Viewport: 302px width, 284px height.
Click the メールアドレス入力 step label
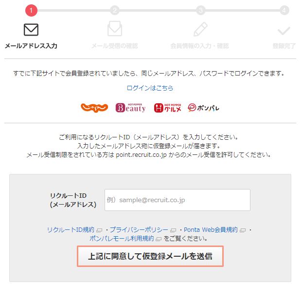(31, 46)
